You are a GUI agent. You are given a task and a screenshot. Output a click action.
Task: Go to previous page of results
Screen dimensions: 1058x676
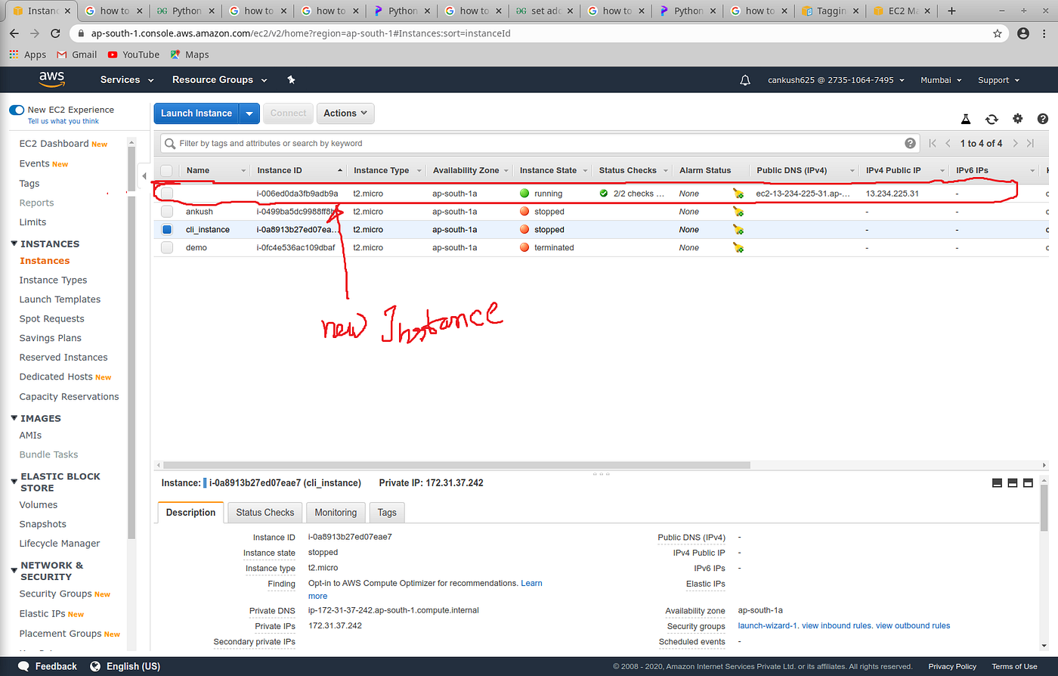(x=948, y=143)
